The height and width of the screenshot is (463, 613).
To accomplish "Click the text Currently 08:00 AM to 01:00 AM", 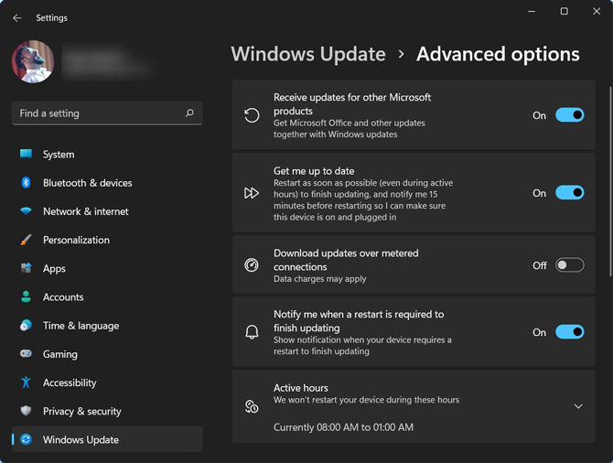I will pyautogui.click(x=343, y=427).
